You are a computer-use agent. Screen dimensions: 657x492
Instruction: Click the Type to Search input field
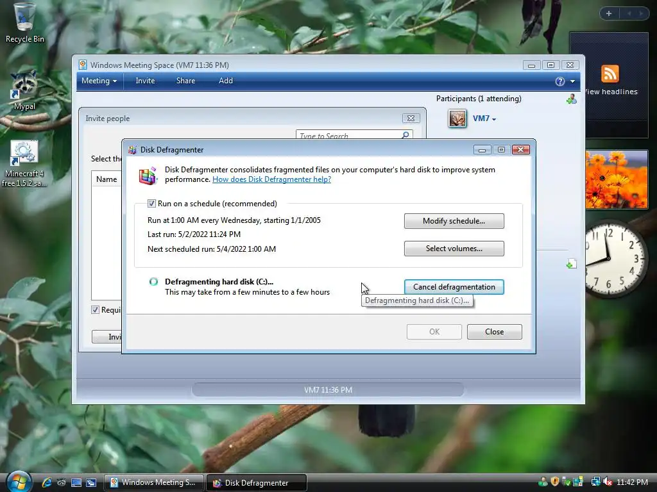pyautogui.click(x=348, y=135)
